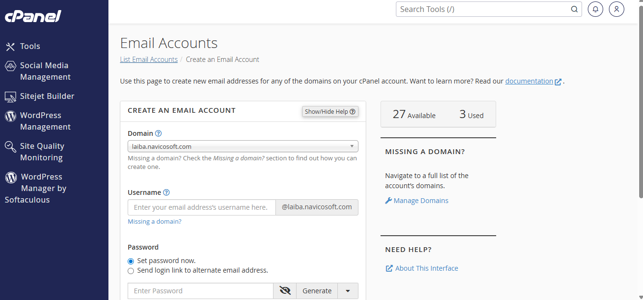
Task: Toggle password visibility eye icon
Action: tap(285, 291)
